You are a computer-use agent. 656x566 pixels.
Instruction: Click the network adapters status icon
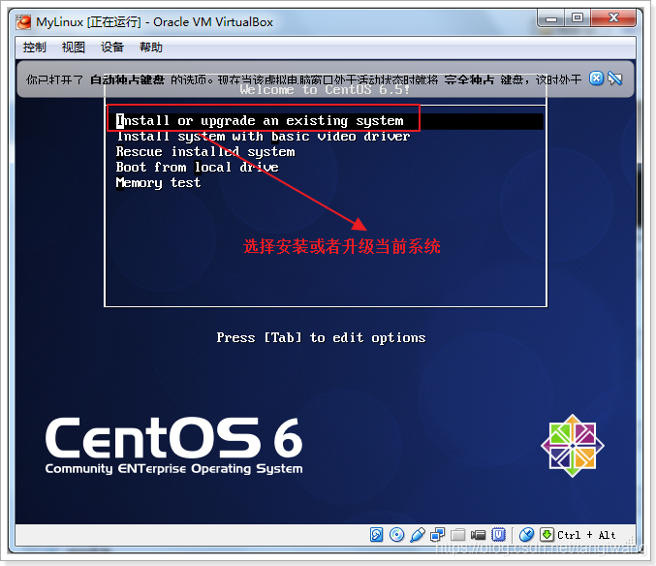pos(437,535)
